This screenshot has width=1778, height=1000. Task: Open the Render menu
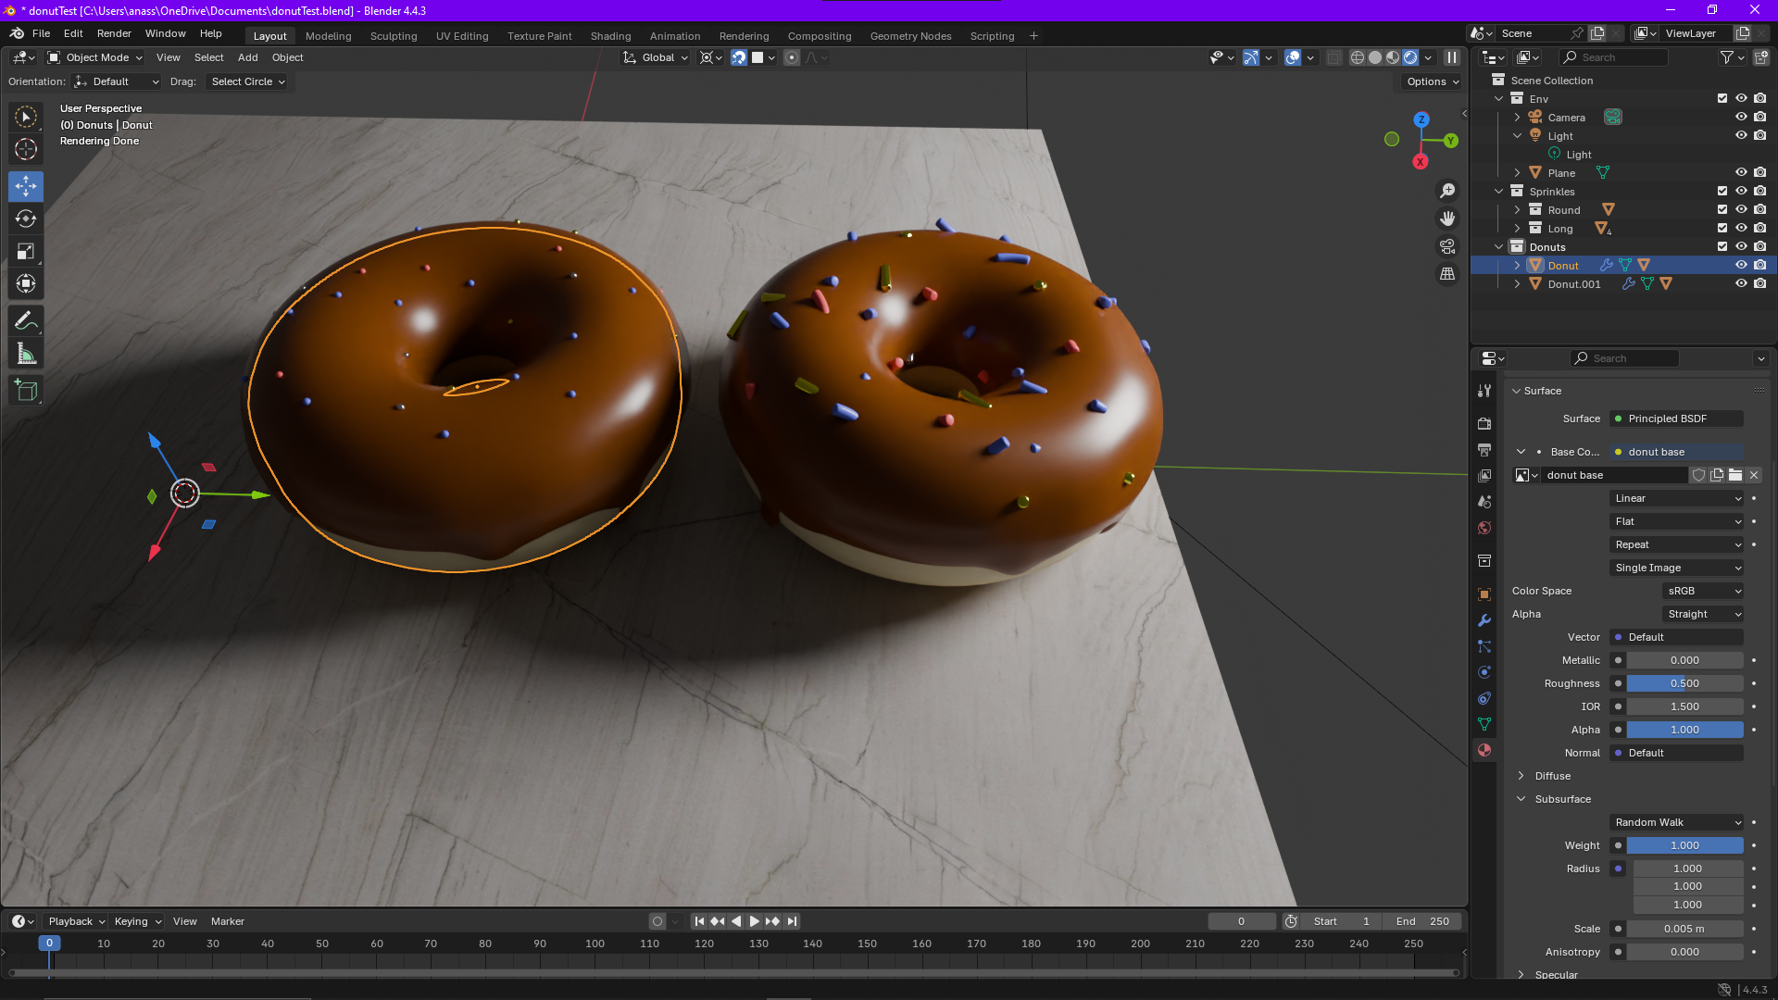coord(114,33)
